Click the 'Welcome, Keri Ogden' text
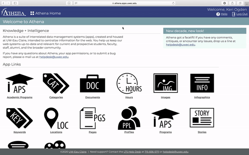The width and height of the screenshot is (249, 155). click(227, 10)
